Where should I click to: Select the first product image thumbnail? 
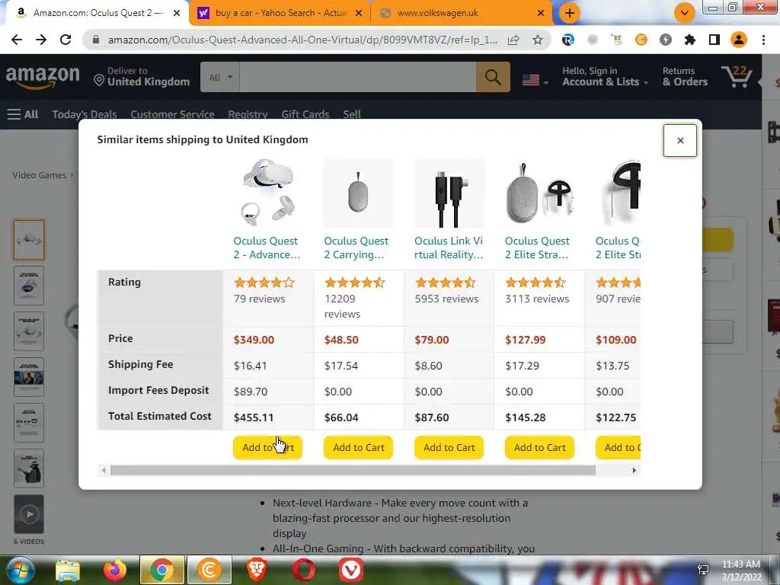[x=29, y=240]
